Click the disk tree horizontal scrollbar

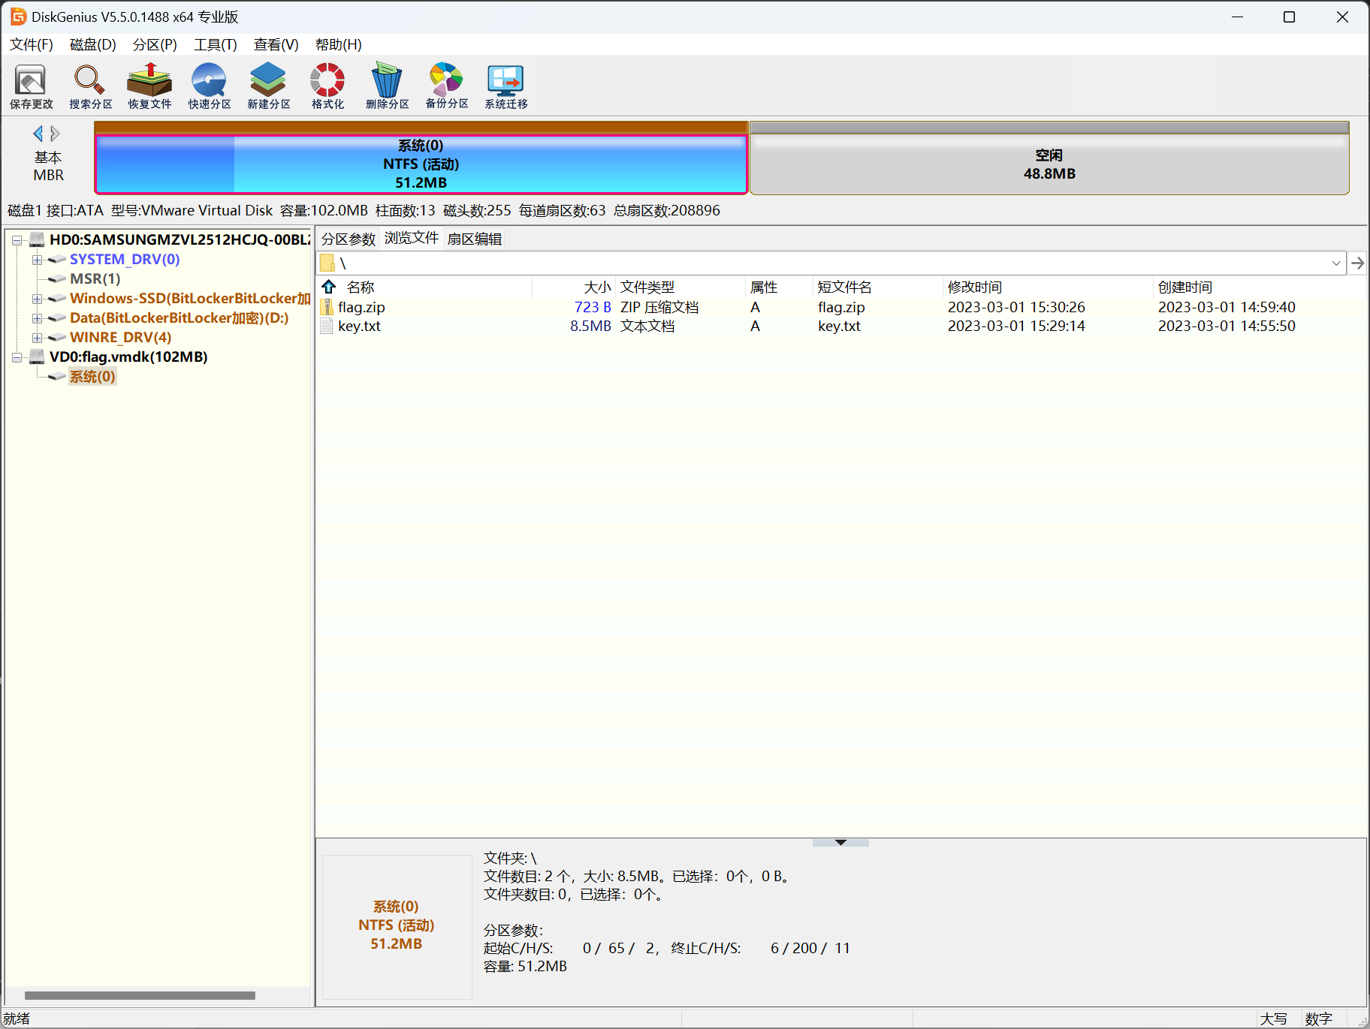tap(140, 995)
